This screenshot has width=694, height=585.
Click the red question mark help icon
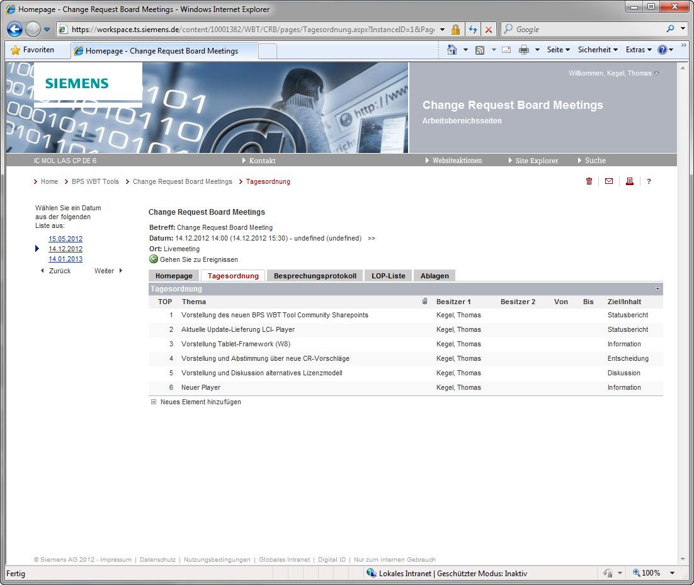tap(649, 181)
